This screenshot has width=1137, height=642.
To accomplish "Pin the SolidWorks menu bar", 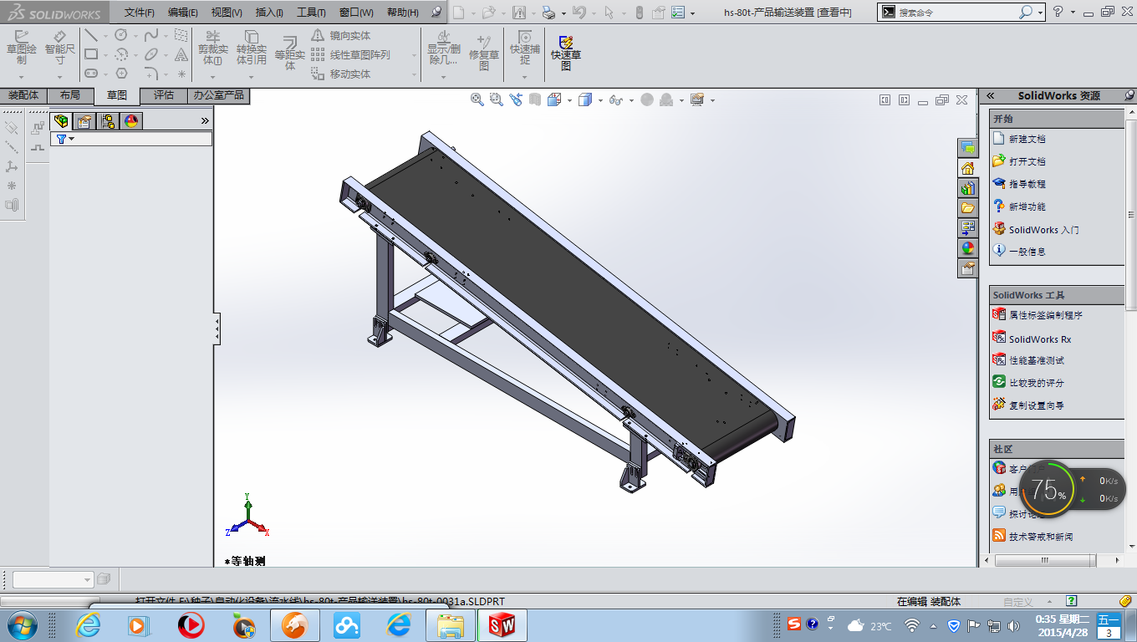I will point(436,13).
